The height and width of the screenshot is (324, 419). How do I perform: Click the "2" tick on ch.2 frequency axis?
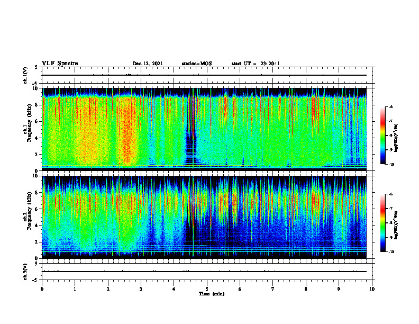click(x=37, y=242)
